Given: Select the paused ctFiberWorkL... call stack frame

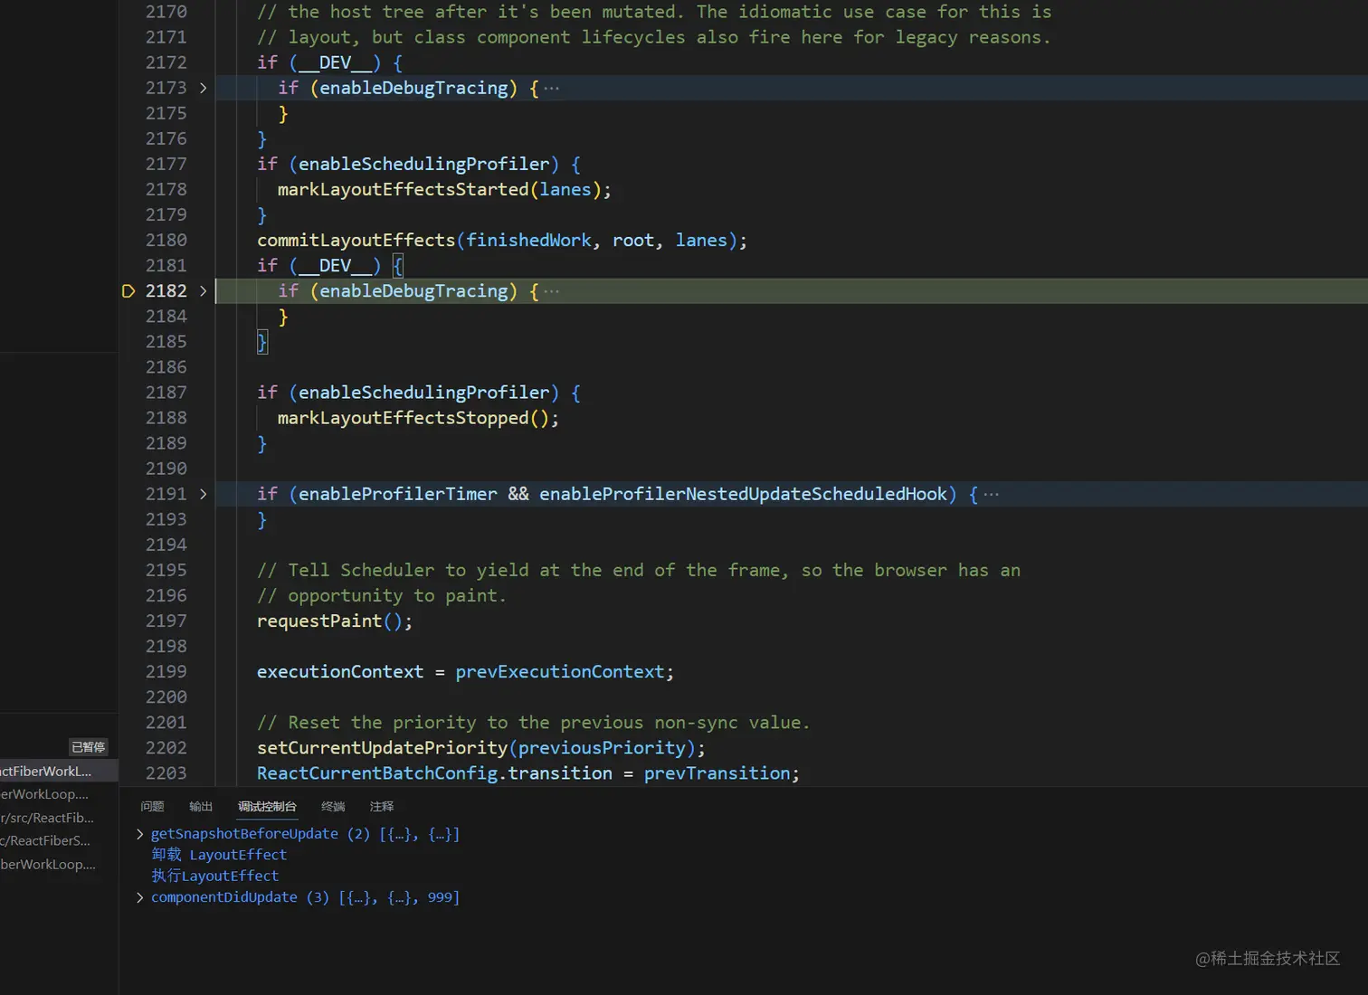Looking at the screenshot, I should (x=59, y=771).
